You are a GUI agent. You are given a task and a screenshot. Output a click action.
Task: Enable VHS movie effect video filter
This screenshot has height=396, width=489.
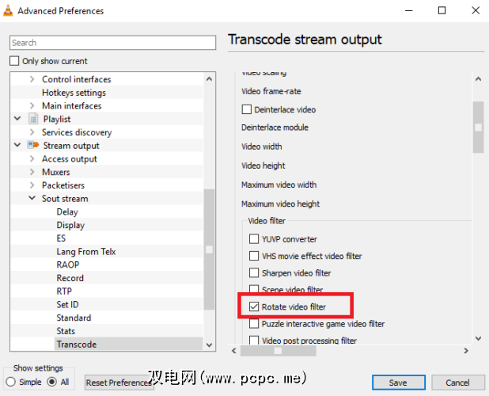[254, 256]
